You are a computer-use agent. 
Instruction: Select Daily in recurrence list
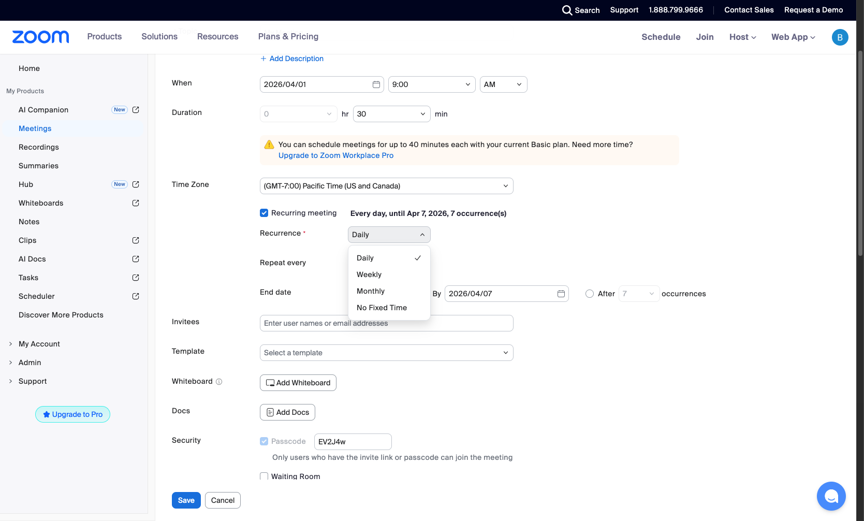389,258
